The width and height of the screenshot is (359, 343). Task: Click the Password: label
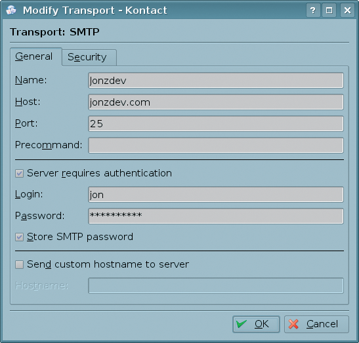point(40,216)
